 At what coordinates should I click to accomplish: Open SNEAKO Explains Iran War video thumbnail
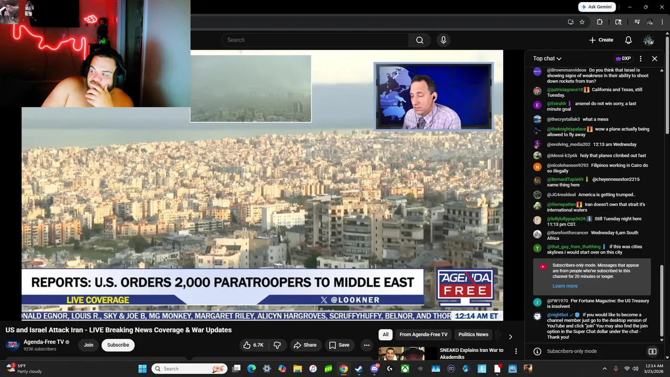pos(407,353)
